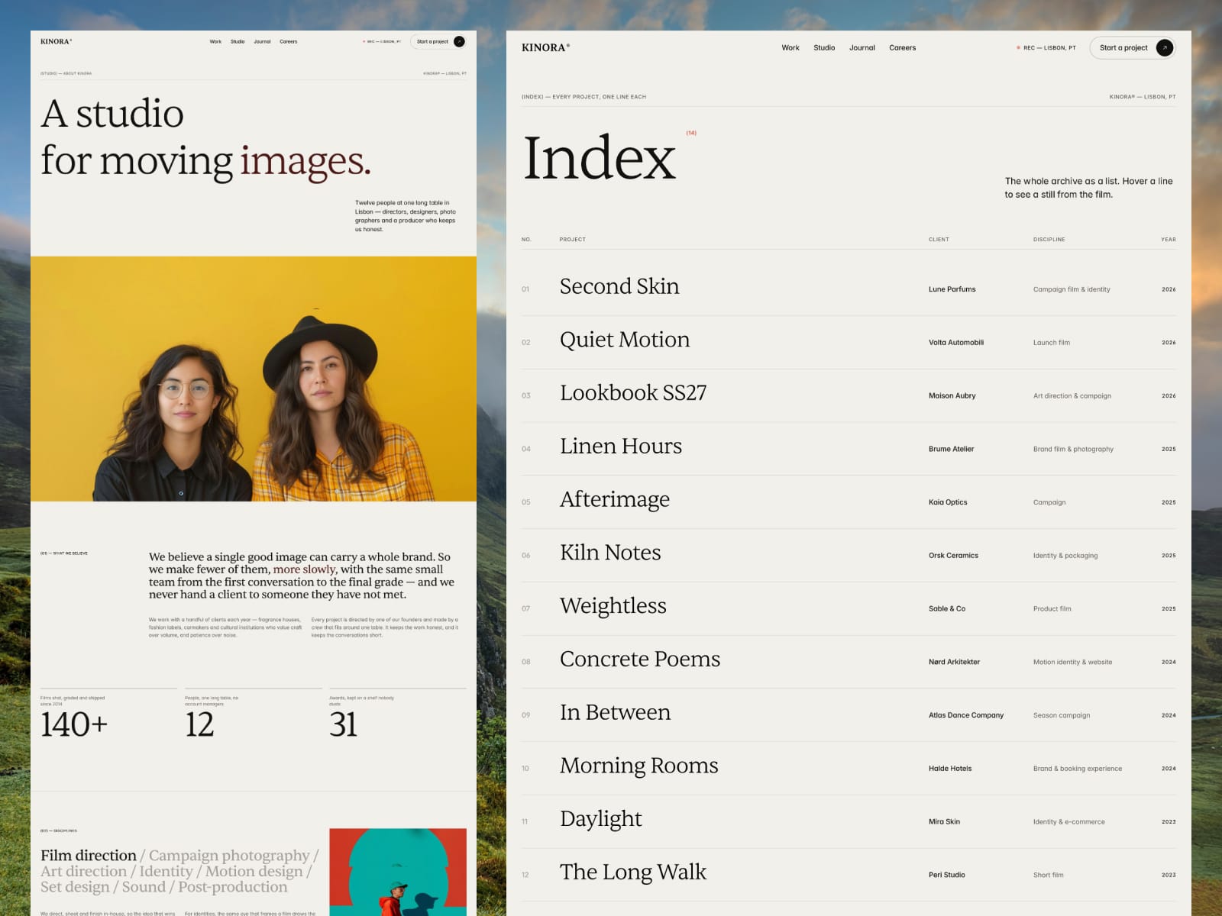Click the 'more slowly' highlighted phrase
Screen dimensions: 1222x916
(x=305, y=569)
